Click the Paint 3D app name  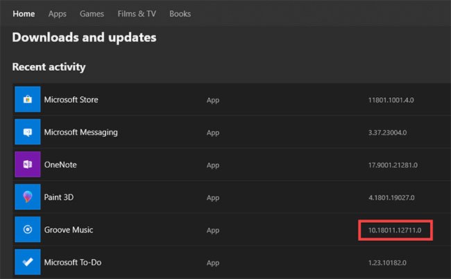(59, 197)
